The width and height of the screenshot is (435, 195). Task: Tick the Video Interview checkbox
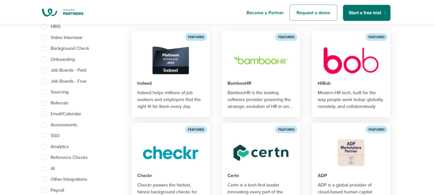pos(44,38)
